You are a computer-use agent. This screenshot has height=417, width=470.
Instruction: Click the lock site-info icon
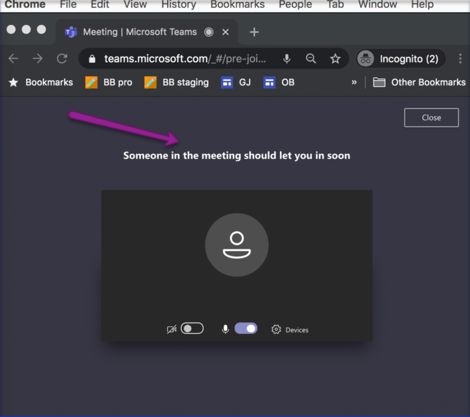(x=92, y=59)
